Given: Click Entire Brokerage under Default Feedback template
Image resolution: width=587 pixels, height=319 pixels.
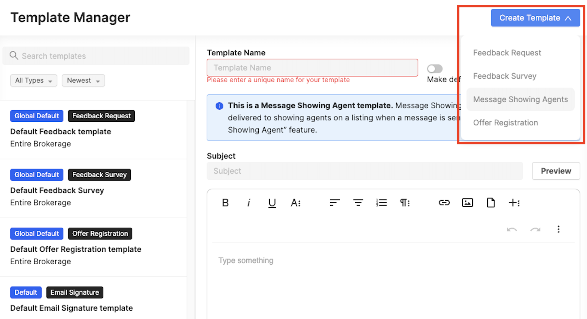Looking at the screenshot, I should (41, 144).
